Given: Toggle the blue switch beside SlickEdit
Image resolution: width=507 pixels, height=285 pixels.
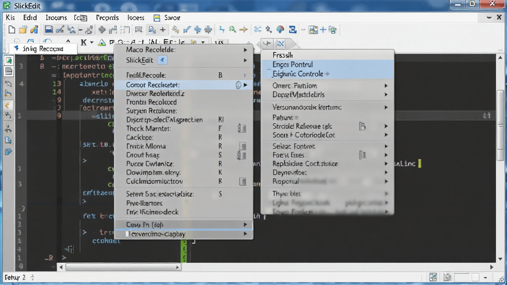Looking at the screenshot, I should (162, 60).
